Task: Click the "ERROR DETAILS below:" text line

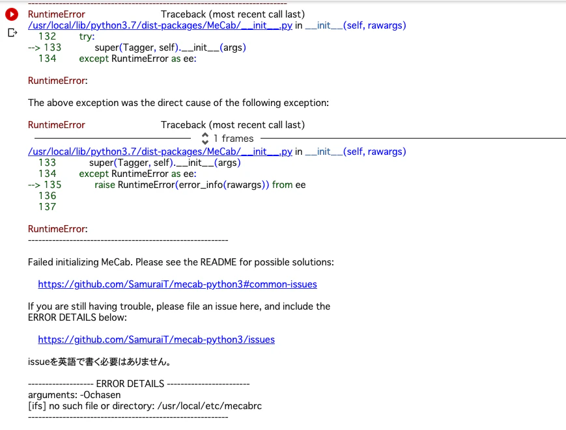Action: 78,317
